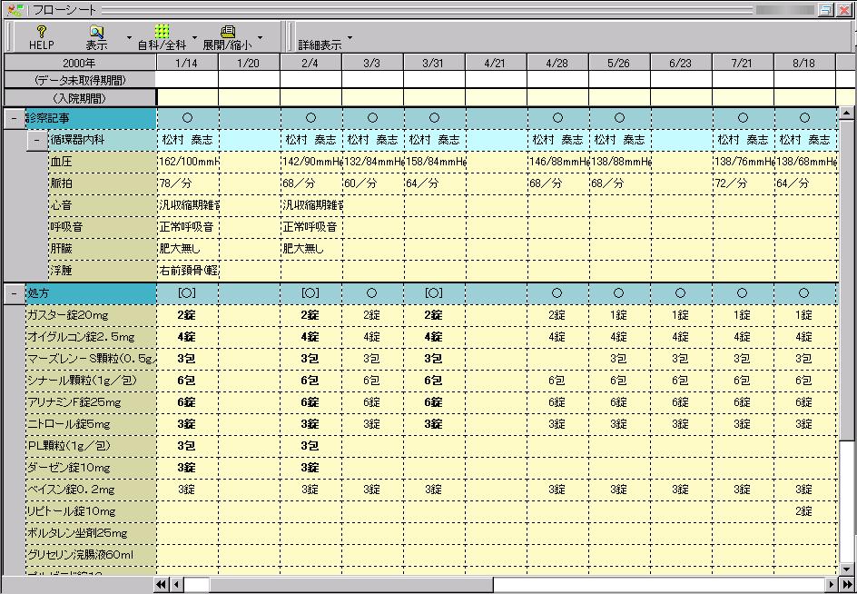Open the dropdown arrow next to 自科/全科

click(x=193, y=38)
